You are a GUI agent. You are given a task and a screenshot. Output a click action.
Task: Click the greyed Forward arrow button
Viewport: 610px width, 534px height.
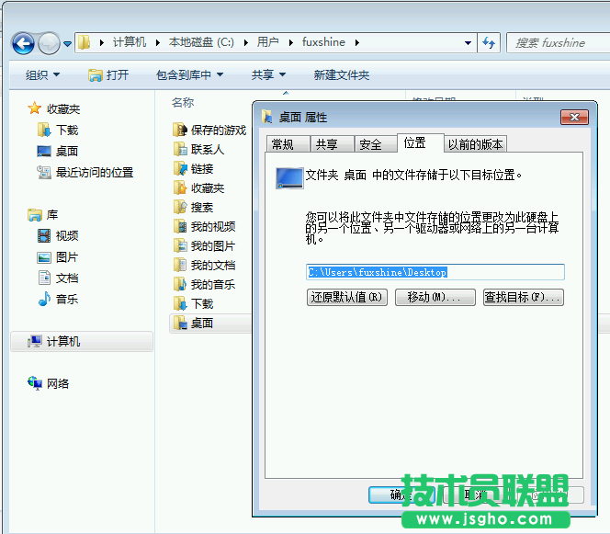click(49, 43)
